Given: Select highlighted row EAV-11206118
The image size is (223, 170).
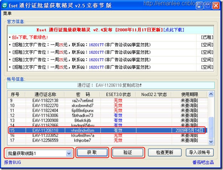Looking at the screenshot, I should 108,131.
